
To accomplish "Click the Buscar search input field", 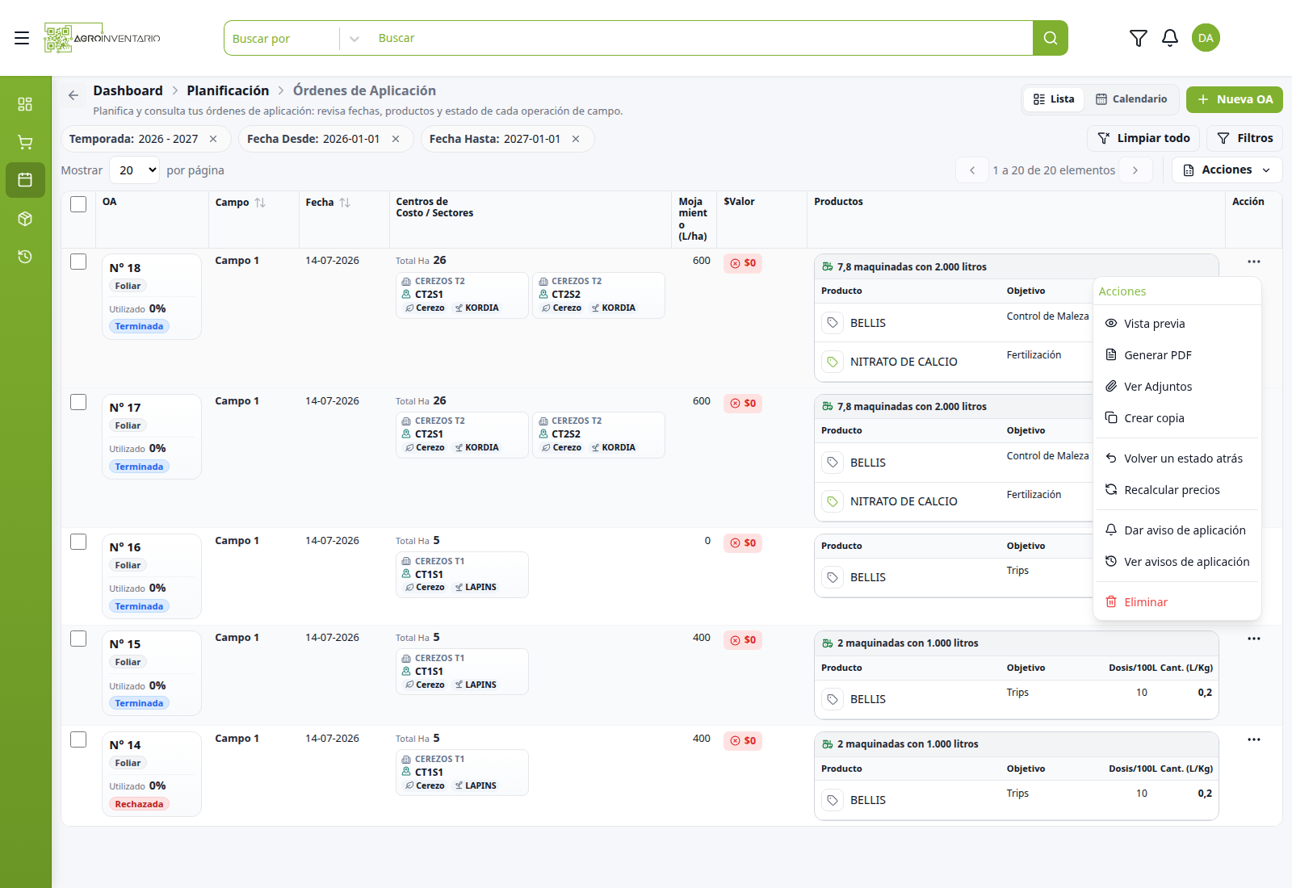I will (x=701, y=38).
